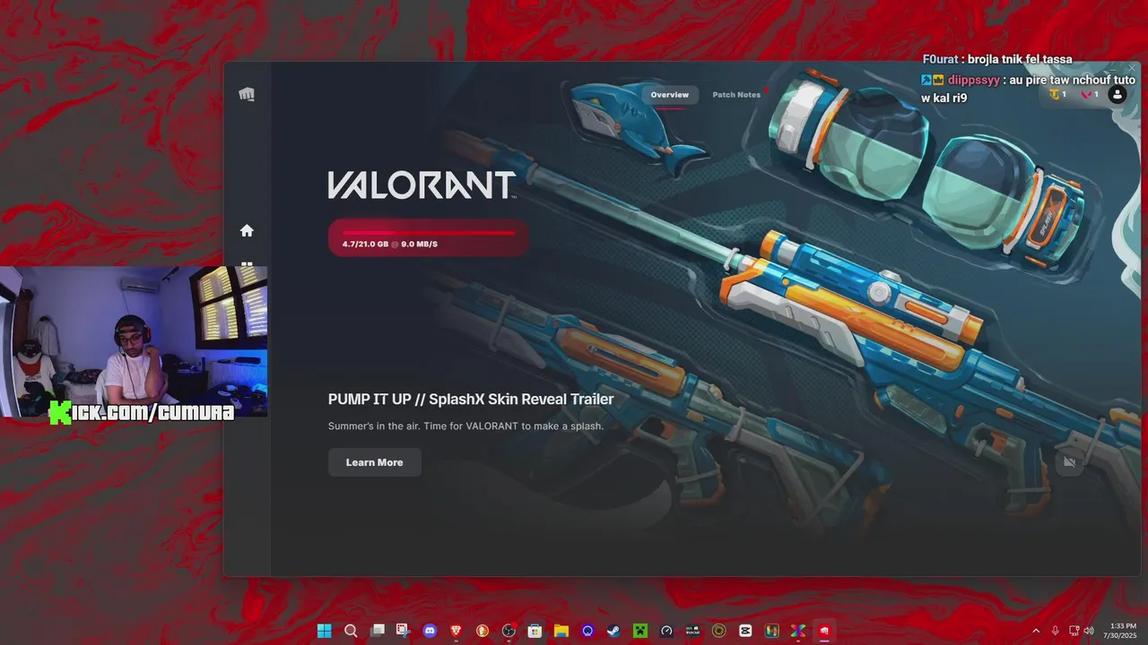Launch Snipping Tool from taskbar
This screenshot has width=1148, height=645.
tap(403, 631)
